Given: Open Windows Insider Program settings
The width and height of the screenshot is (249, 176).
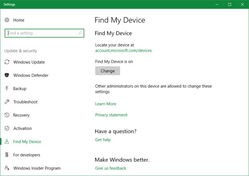Looking at the screenshot, I should 37,168.
